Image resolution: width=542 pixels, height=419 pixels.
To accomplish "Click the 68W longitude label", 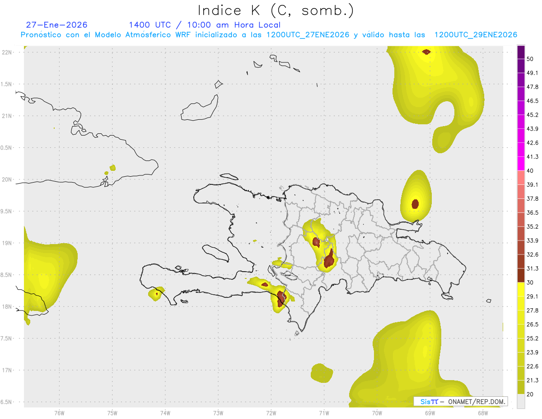I will coord(483,413).
